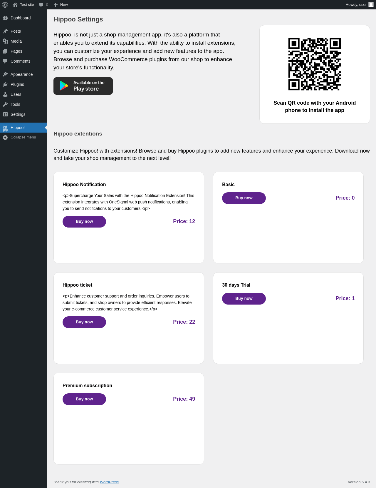This screenshot has height=488, width=376.
Task: Click the WordPress logo icon
Action: (5, 5)
